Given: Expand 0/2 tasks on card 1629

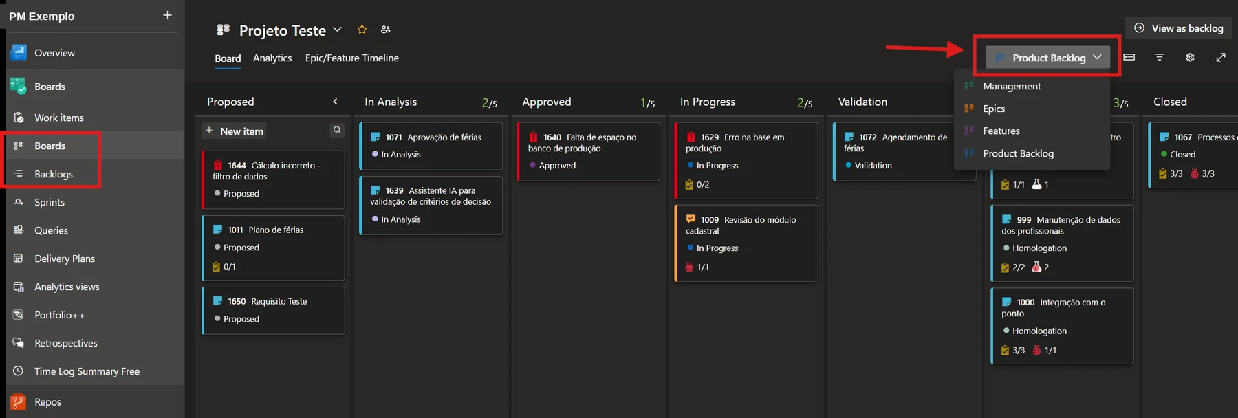Looking at the screenshot, I should point(697,185).
